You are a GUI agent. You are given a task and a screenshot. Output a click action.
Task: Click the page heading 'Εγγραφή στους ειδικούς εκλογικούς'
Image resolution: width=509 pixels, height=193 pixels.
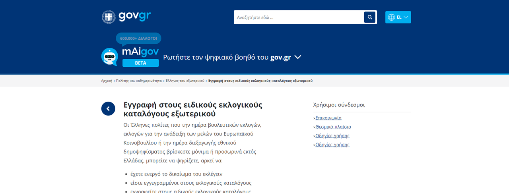[193, 109]
